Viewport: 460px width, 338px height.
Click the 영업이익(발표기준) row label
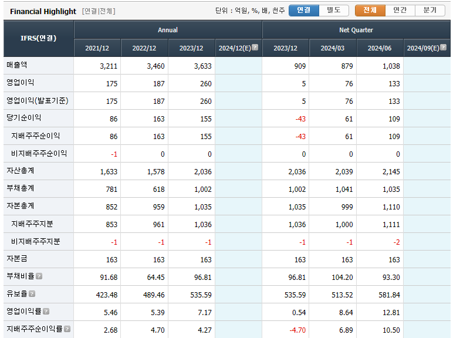[x=38, y=101]
